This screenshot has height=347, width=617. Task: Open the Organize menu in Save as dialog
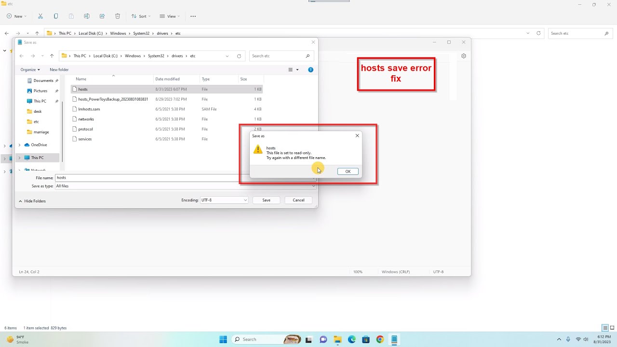tap(30, 69)
